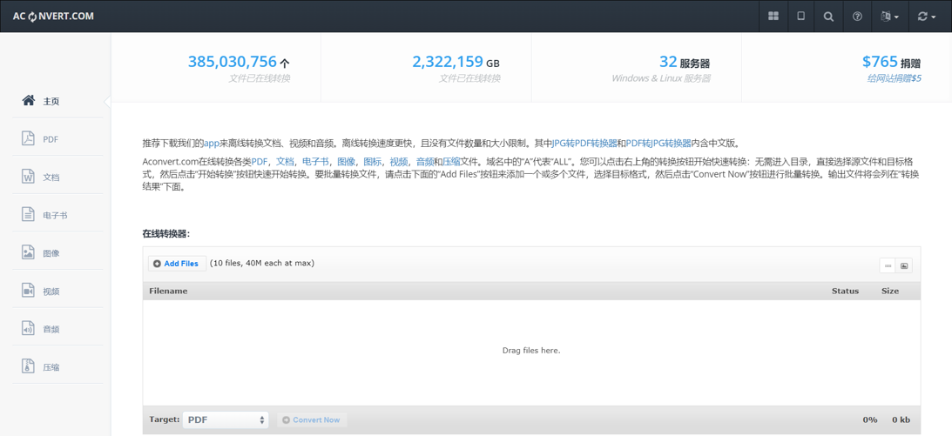Screen dimensions: 952x436
Task: Expand the quick convert arrows dropdown
Action: (927, 17)
